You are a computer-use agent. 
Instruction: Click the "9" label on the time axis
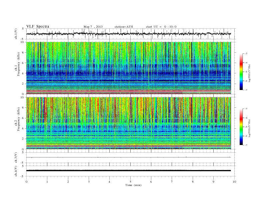tap(213, 182)
